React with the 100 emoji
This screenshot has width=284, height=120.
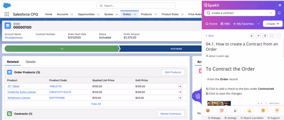(x=222, y=111)
